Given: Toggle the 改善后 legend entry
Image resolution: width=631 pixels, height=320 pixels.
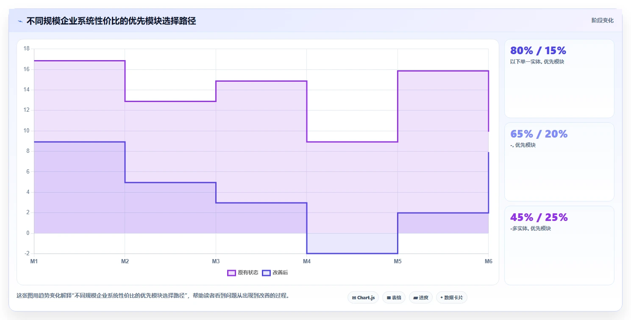Looking at the screenshot, I should click(x=275, y=273).
